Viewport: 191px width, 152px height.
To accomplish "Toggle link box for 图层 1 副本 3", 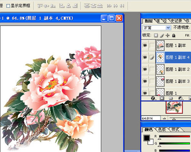I will pos(152,81).
